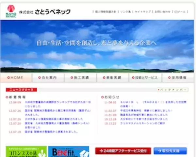This screenshot has width=196, height=157.
Task: Open the リンク集 header link
Action: (125, 12)
